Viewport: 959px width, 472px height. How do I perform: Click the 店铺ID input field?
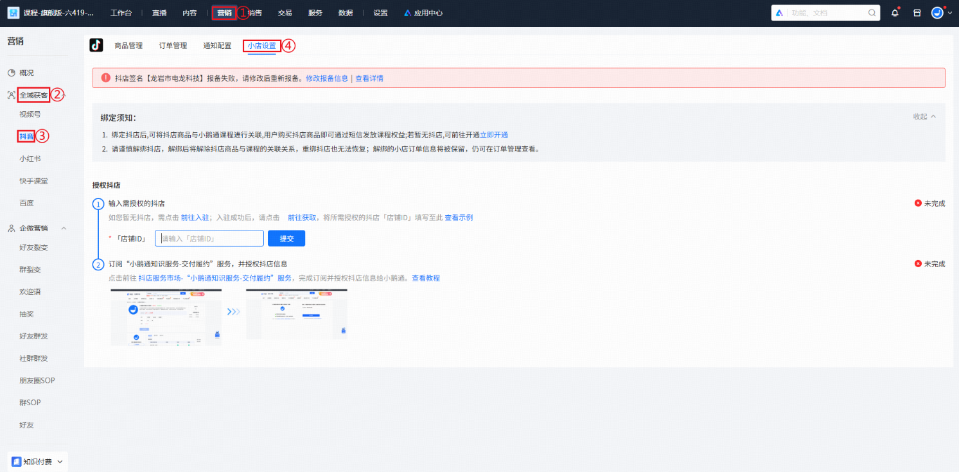(209, 238)
